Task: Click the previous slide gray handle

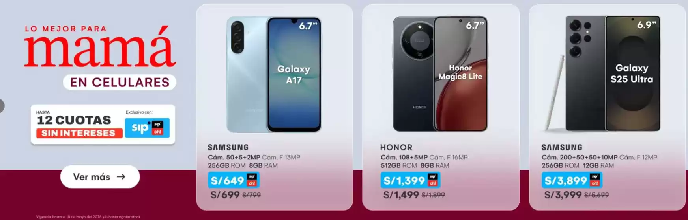Action: [x=2, y=106]
